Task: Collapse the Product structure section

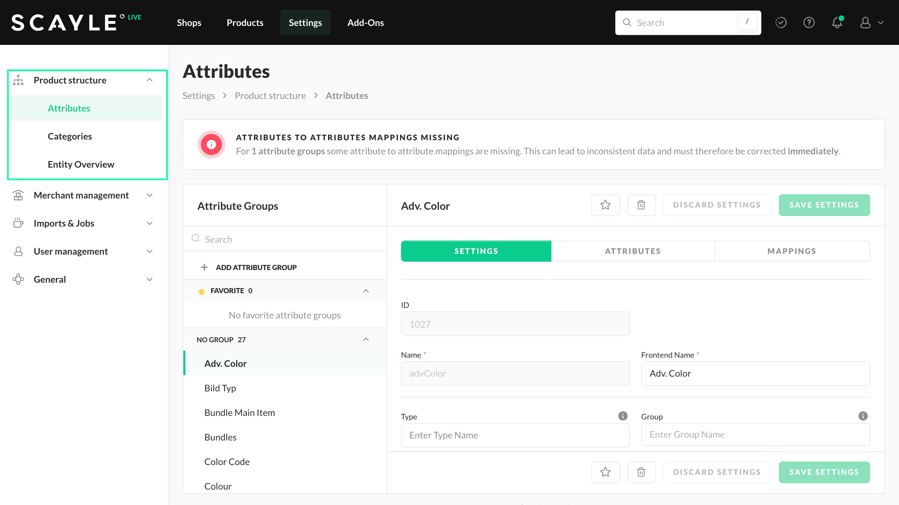Action: pos(150,80)
